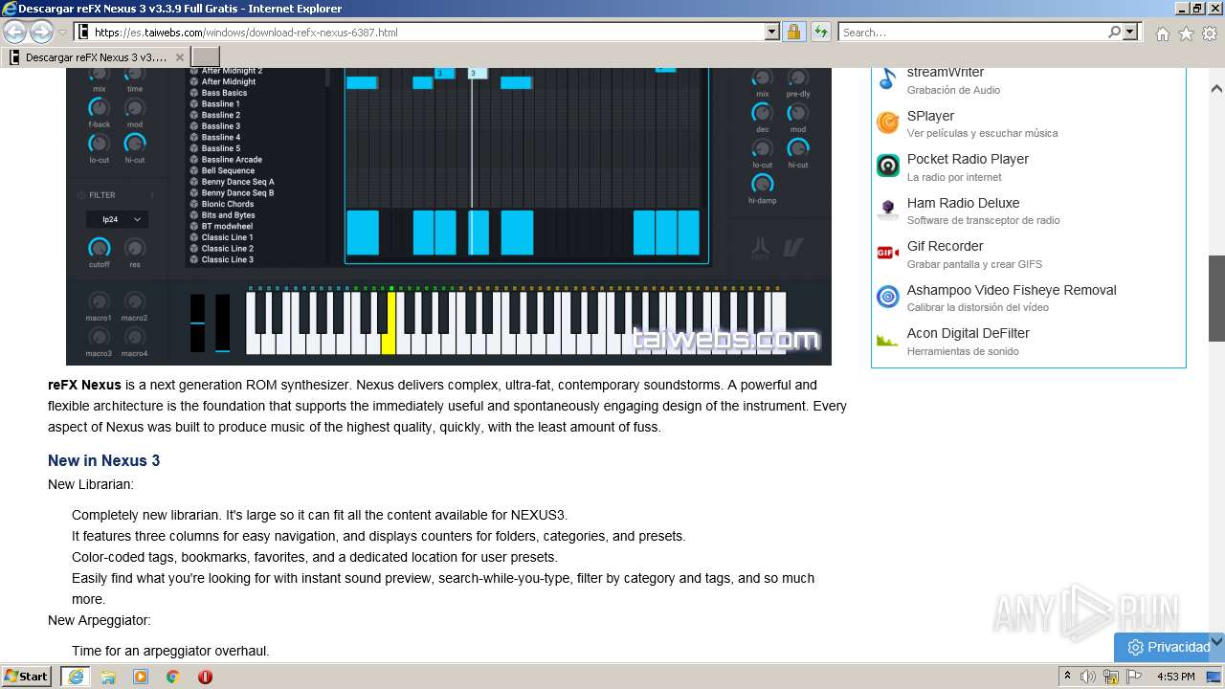Open the Windows Start menu
Screen dimensions: 1225x689
click(27, 677)
